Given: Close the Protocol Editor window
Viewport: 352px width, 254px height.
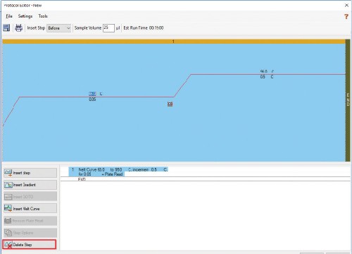Looking at the screenshot, I should 346,5.
